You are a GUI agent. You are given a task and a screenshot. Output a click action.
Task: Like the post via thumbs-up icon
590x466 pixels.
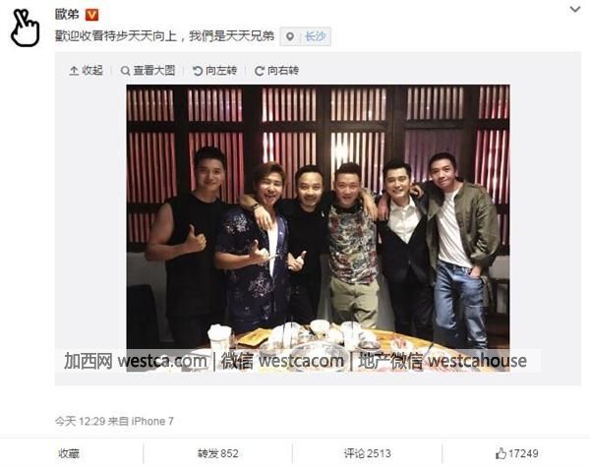click(501, 453)
